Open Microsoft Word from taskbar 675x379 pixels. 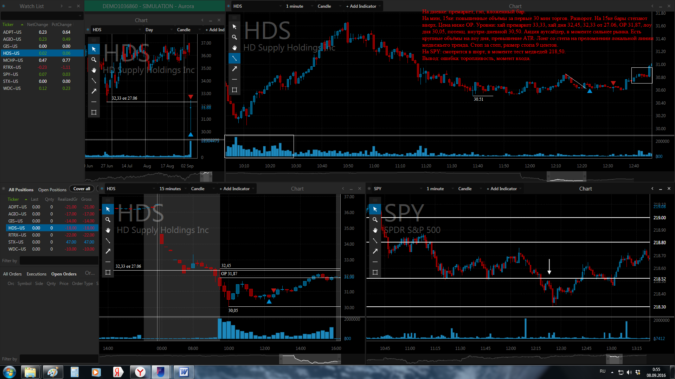click(x=184, y=372)
